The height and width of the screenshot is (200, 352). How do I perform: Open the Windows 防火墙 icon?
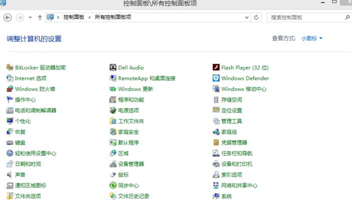tap(10, 89)
